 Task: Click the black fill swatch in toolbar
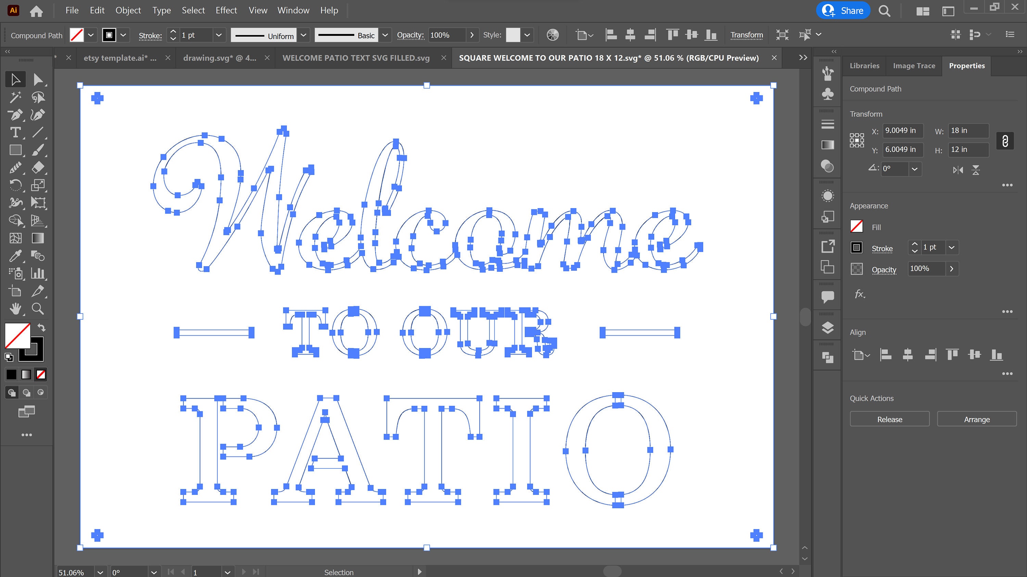pyautogui.click(x=12, y=374)
